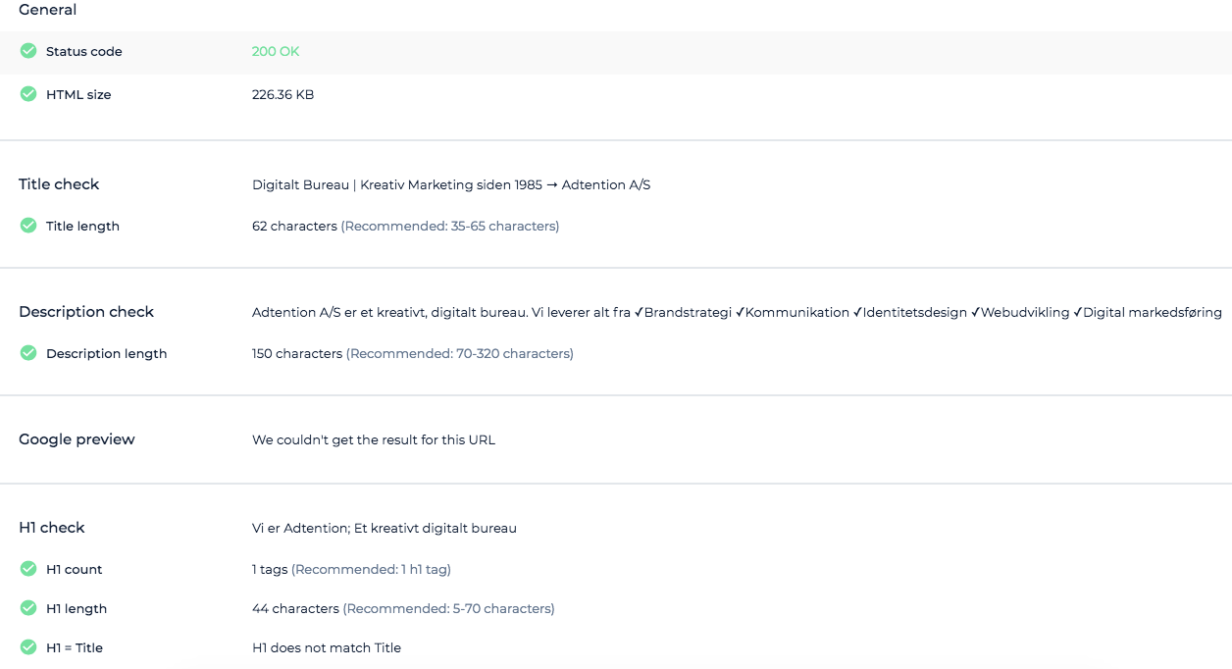Click the check icon next to HTML size
This screenshot has height=669, width=1232.
27,94
